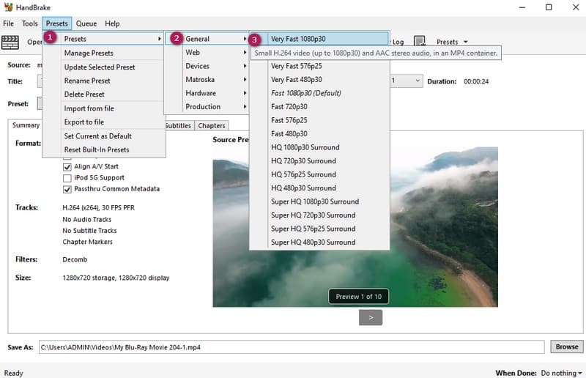Expand the Web preset category
Screen dimensions: 586x378
[207, 52]
